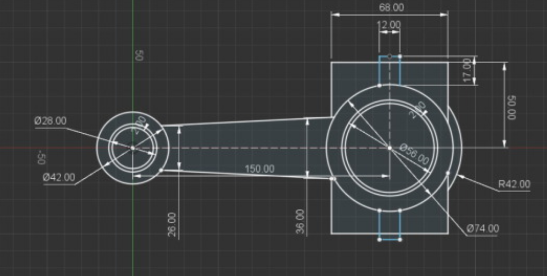Viewport: 547px width, 276px height.
Task: Select the Ø28.00 diameter dimension
Action: tap(50, 121)
